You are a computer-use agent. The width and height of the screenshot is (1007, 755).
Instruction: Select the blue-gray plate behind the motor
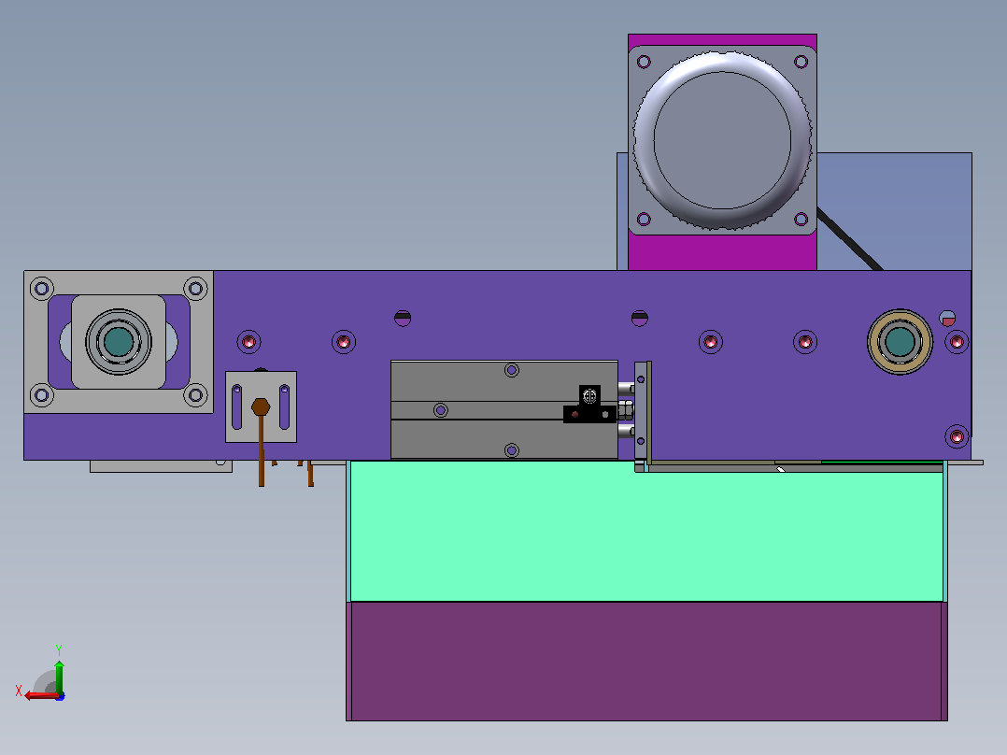(894, 211)
